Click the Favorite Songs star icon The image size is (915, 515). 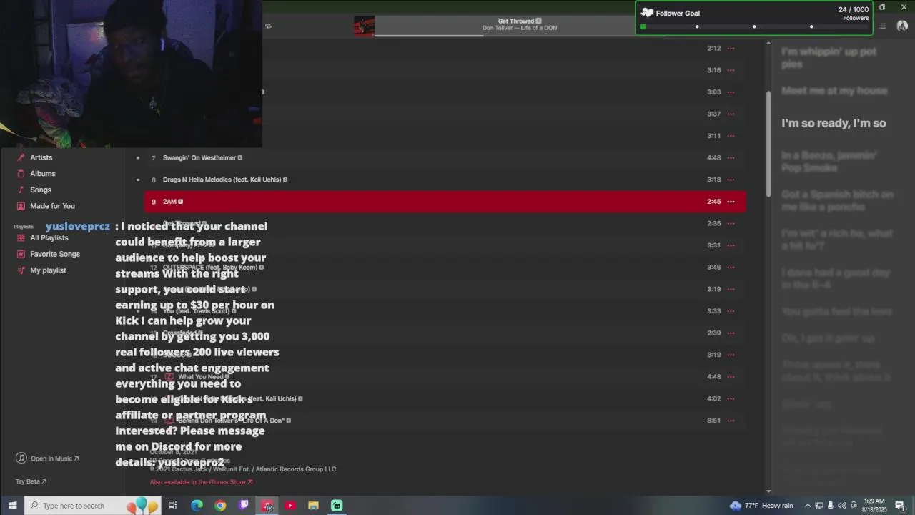pos(21,254)
